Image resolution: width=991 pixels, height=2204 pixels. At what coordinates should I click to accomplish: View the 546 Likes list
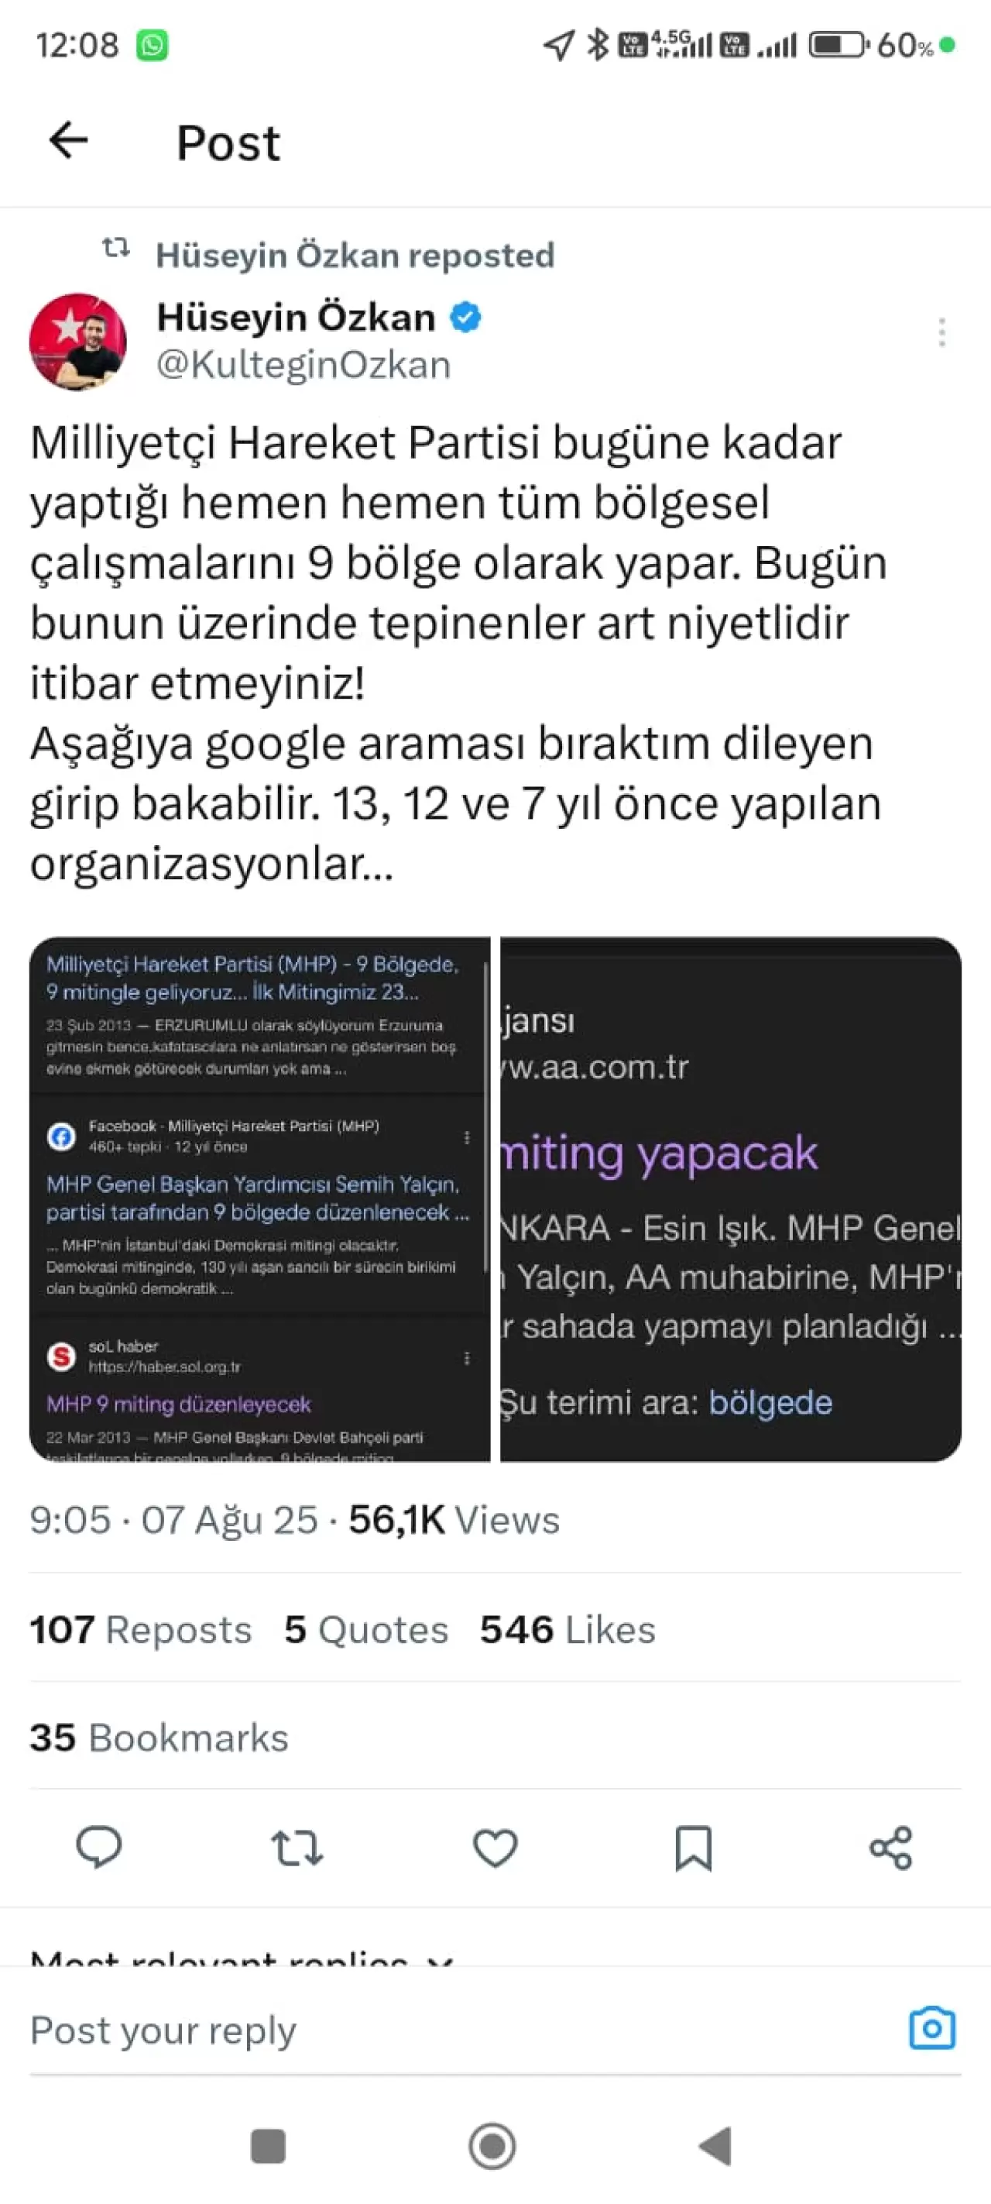(568, 1629)
